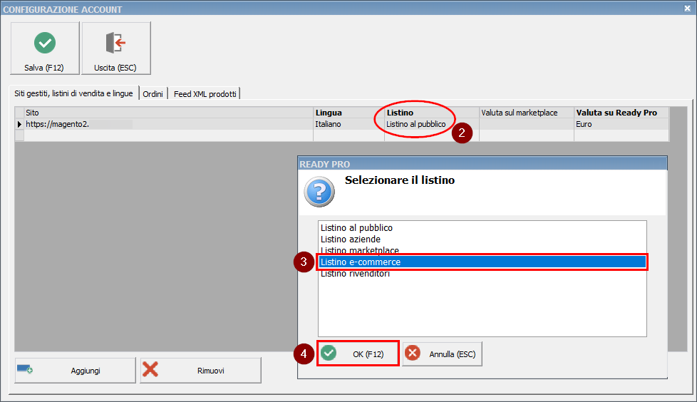This screenshot has height=402, width=697.
Task: Select Listino rivenditori option
Action: [355, 274]
